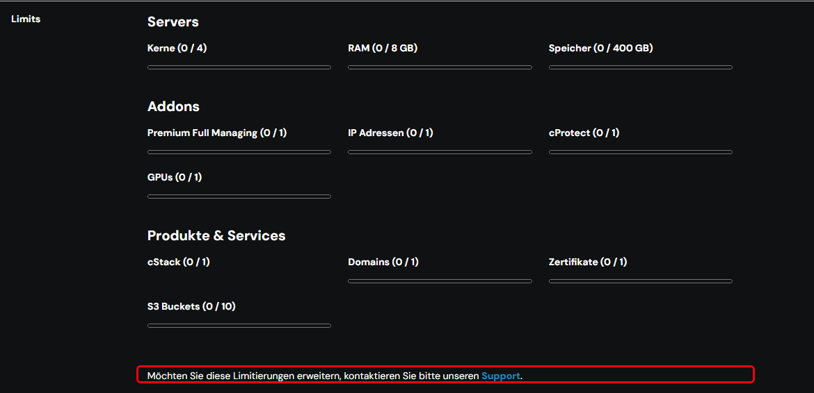
Task: Click the Domains (0 / 1) label
Action: [383, 262]
